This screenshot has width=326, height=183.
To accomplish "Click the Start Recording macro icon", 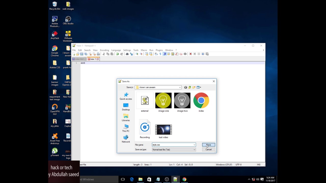I will [x=191, y=54].
